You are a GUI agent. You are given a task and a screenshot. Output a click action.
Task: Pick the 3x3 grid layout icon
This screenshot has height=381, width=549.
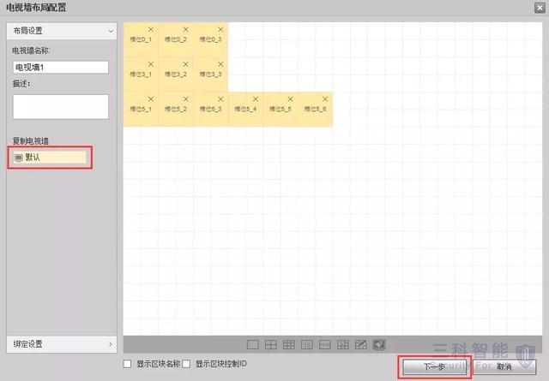coord(288,344)
